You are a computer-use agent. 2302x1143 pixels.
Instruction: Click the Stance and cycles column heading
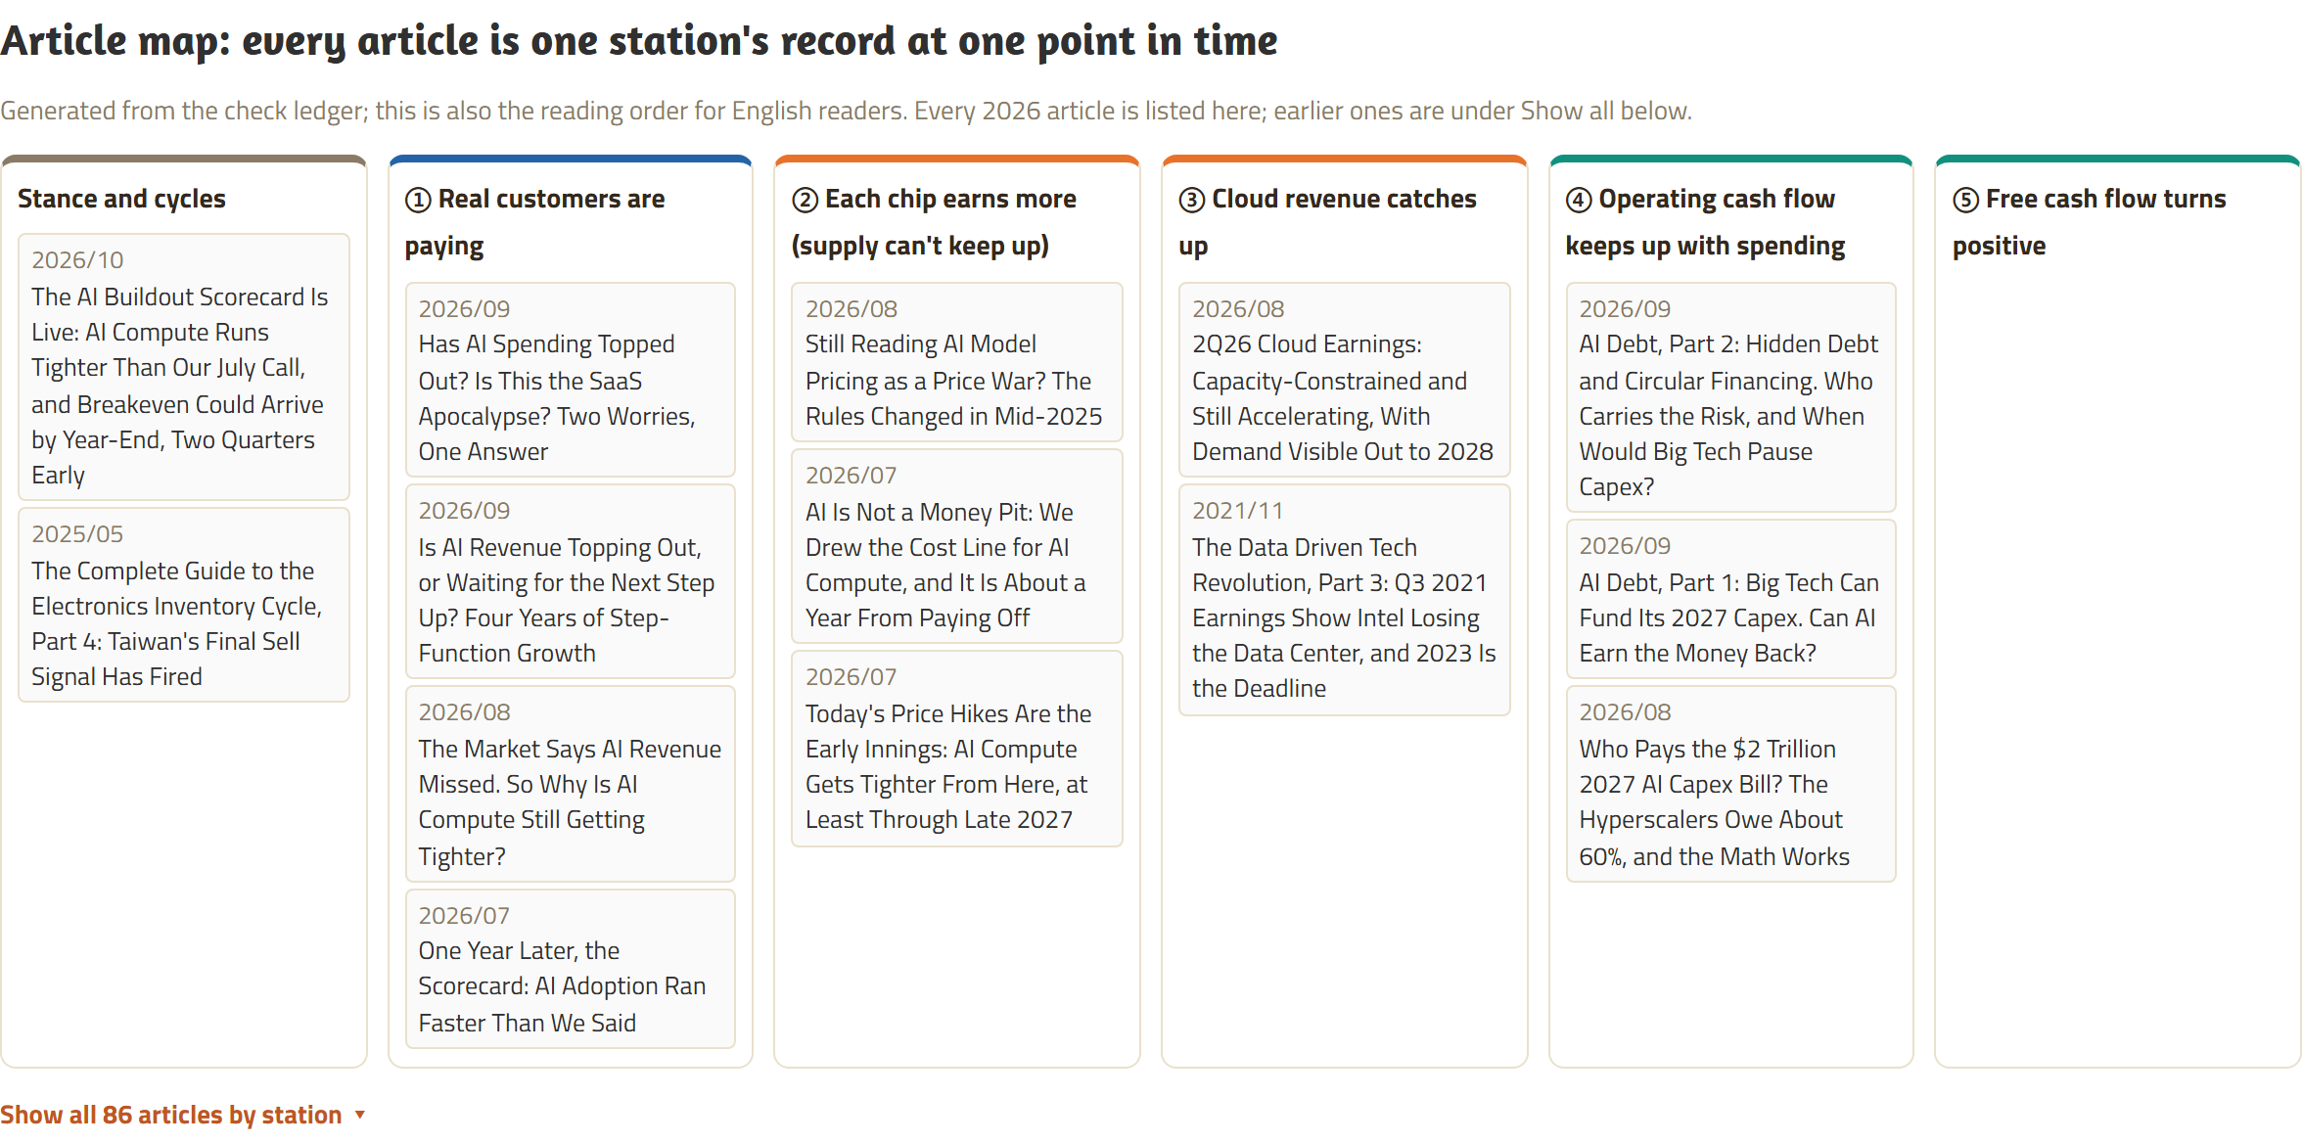pos(121,199)
